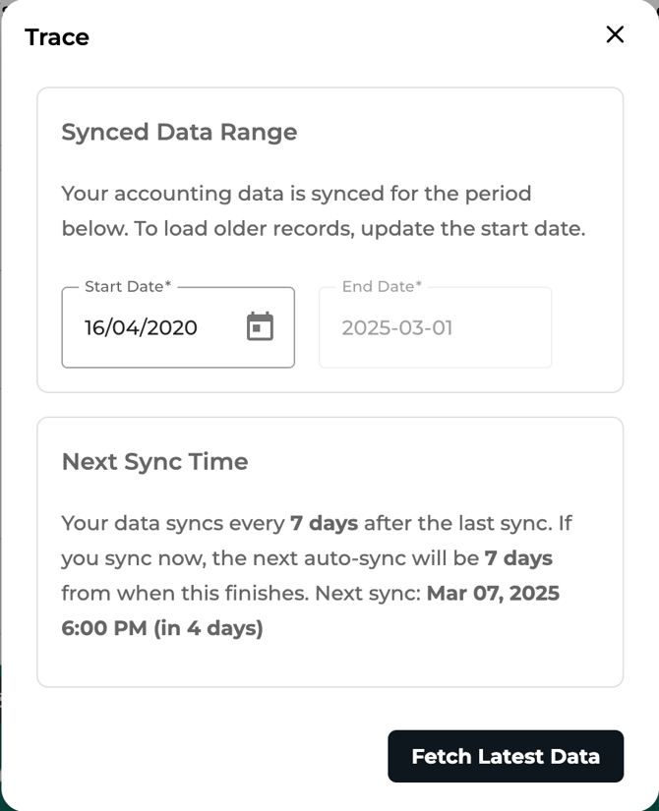Screen dimensions: 659x811
Task: Click the "6:00 PM (in 4 days)" text
Action: (x=162, y=628)
